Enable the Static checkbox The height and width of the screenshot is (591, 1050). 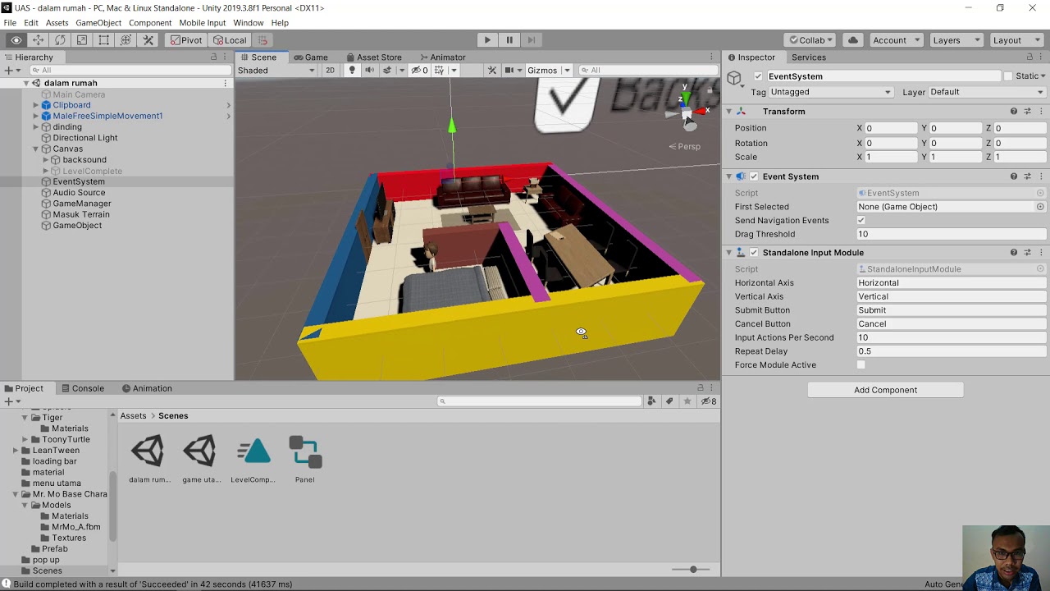pyautogui.click(x=1007, y=76)
